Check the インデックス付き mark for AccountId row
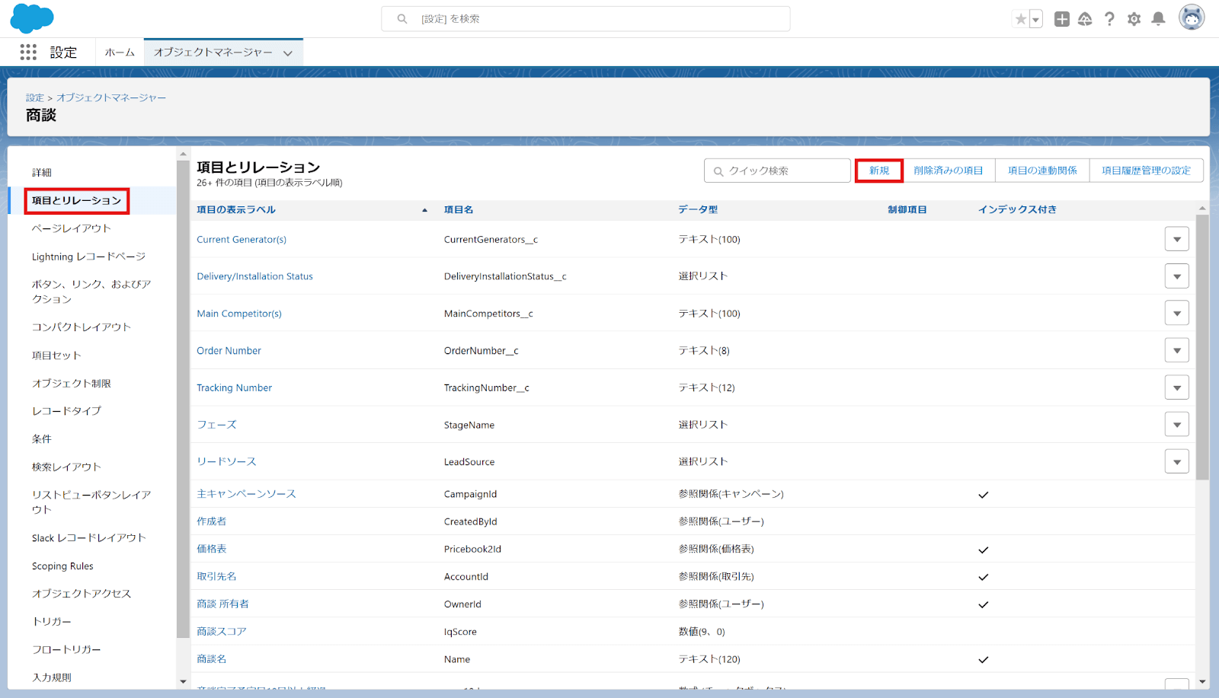The width and height of the screenshot is (1219, 698). pyautogui.click(x=983, y=576)
